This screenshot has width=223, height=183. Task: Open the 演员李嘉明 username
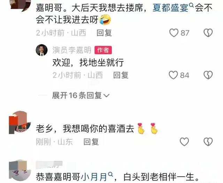pyautogui.click(x=72, y=50)
